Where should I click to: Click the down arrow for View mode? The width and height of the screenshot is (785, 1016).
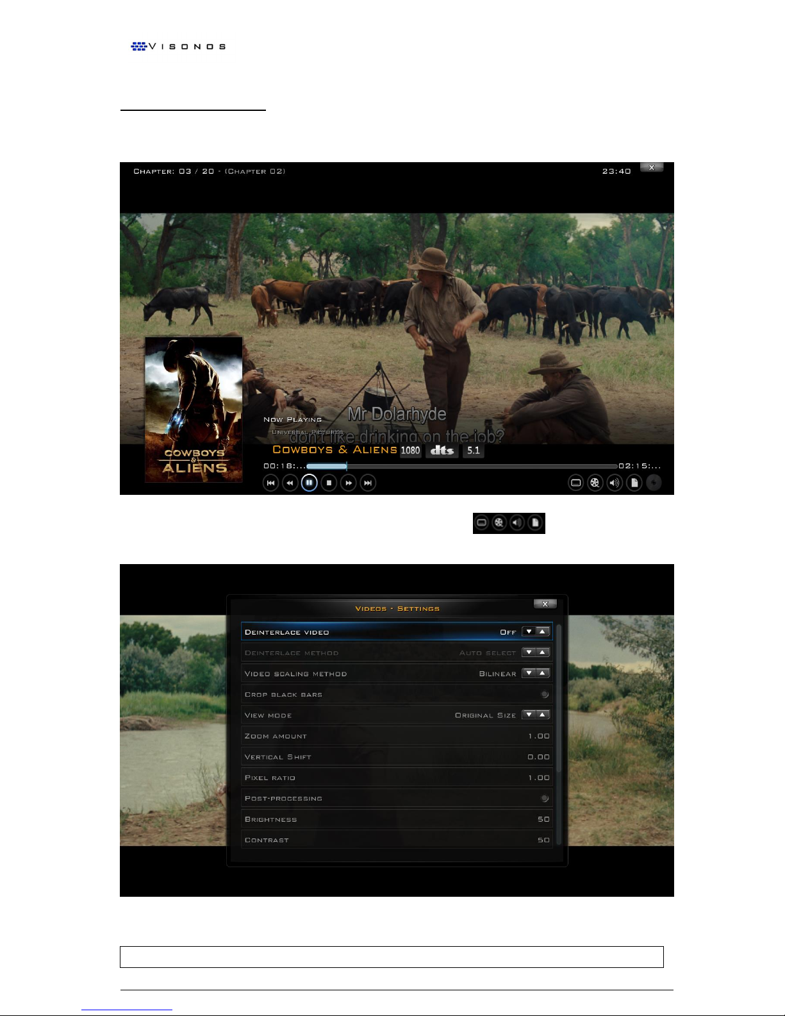point(529,715)
